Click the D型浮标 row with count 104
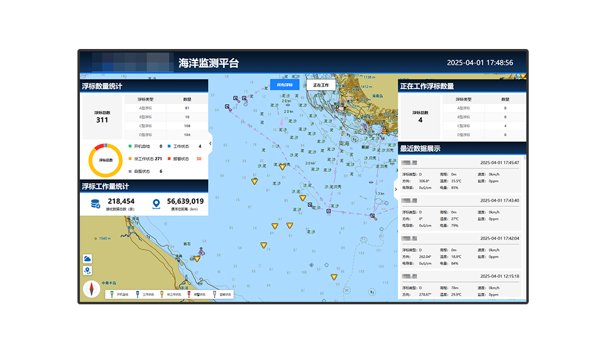605x363 pixels. (166, 135)
